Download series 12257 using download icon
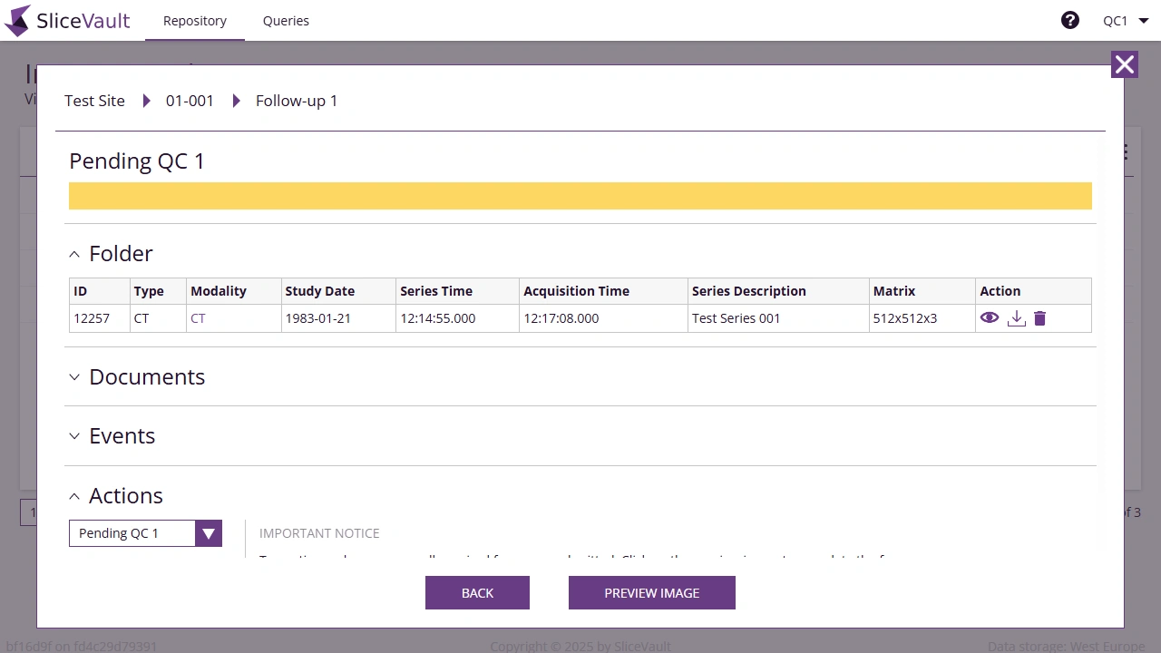 pos(1017,318)
